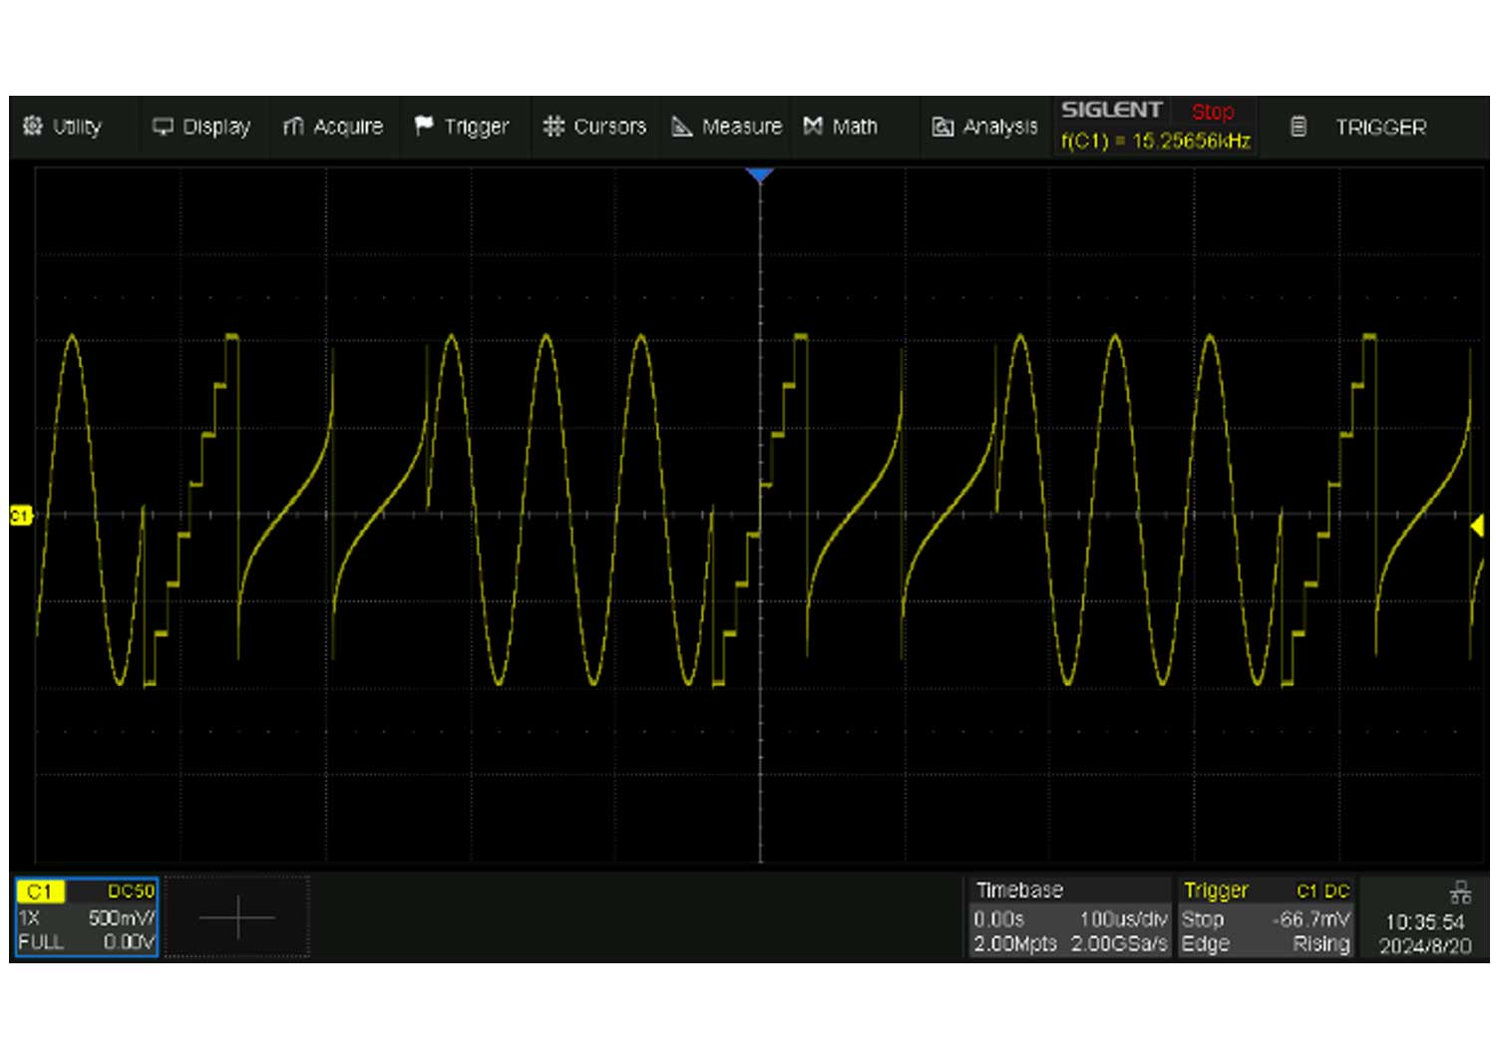The width and height of the screenshot is (1496, 1057).
Task: Open the Utility gear icon
Action: coord(33,127)
